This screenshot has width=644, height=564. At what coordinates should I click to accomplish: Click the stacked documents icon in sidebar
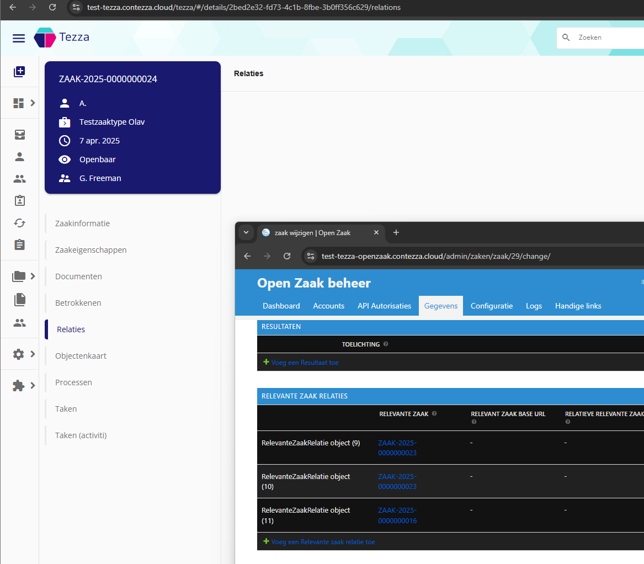19,299
